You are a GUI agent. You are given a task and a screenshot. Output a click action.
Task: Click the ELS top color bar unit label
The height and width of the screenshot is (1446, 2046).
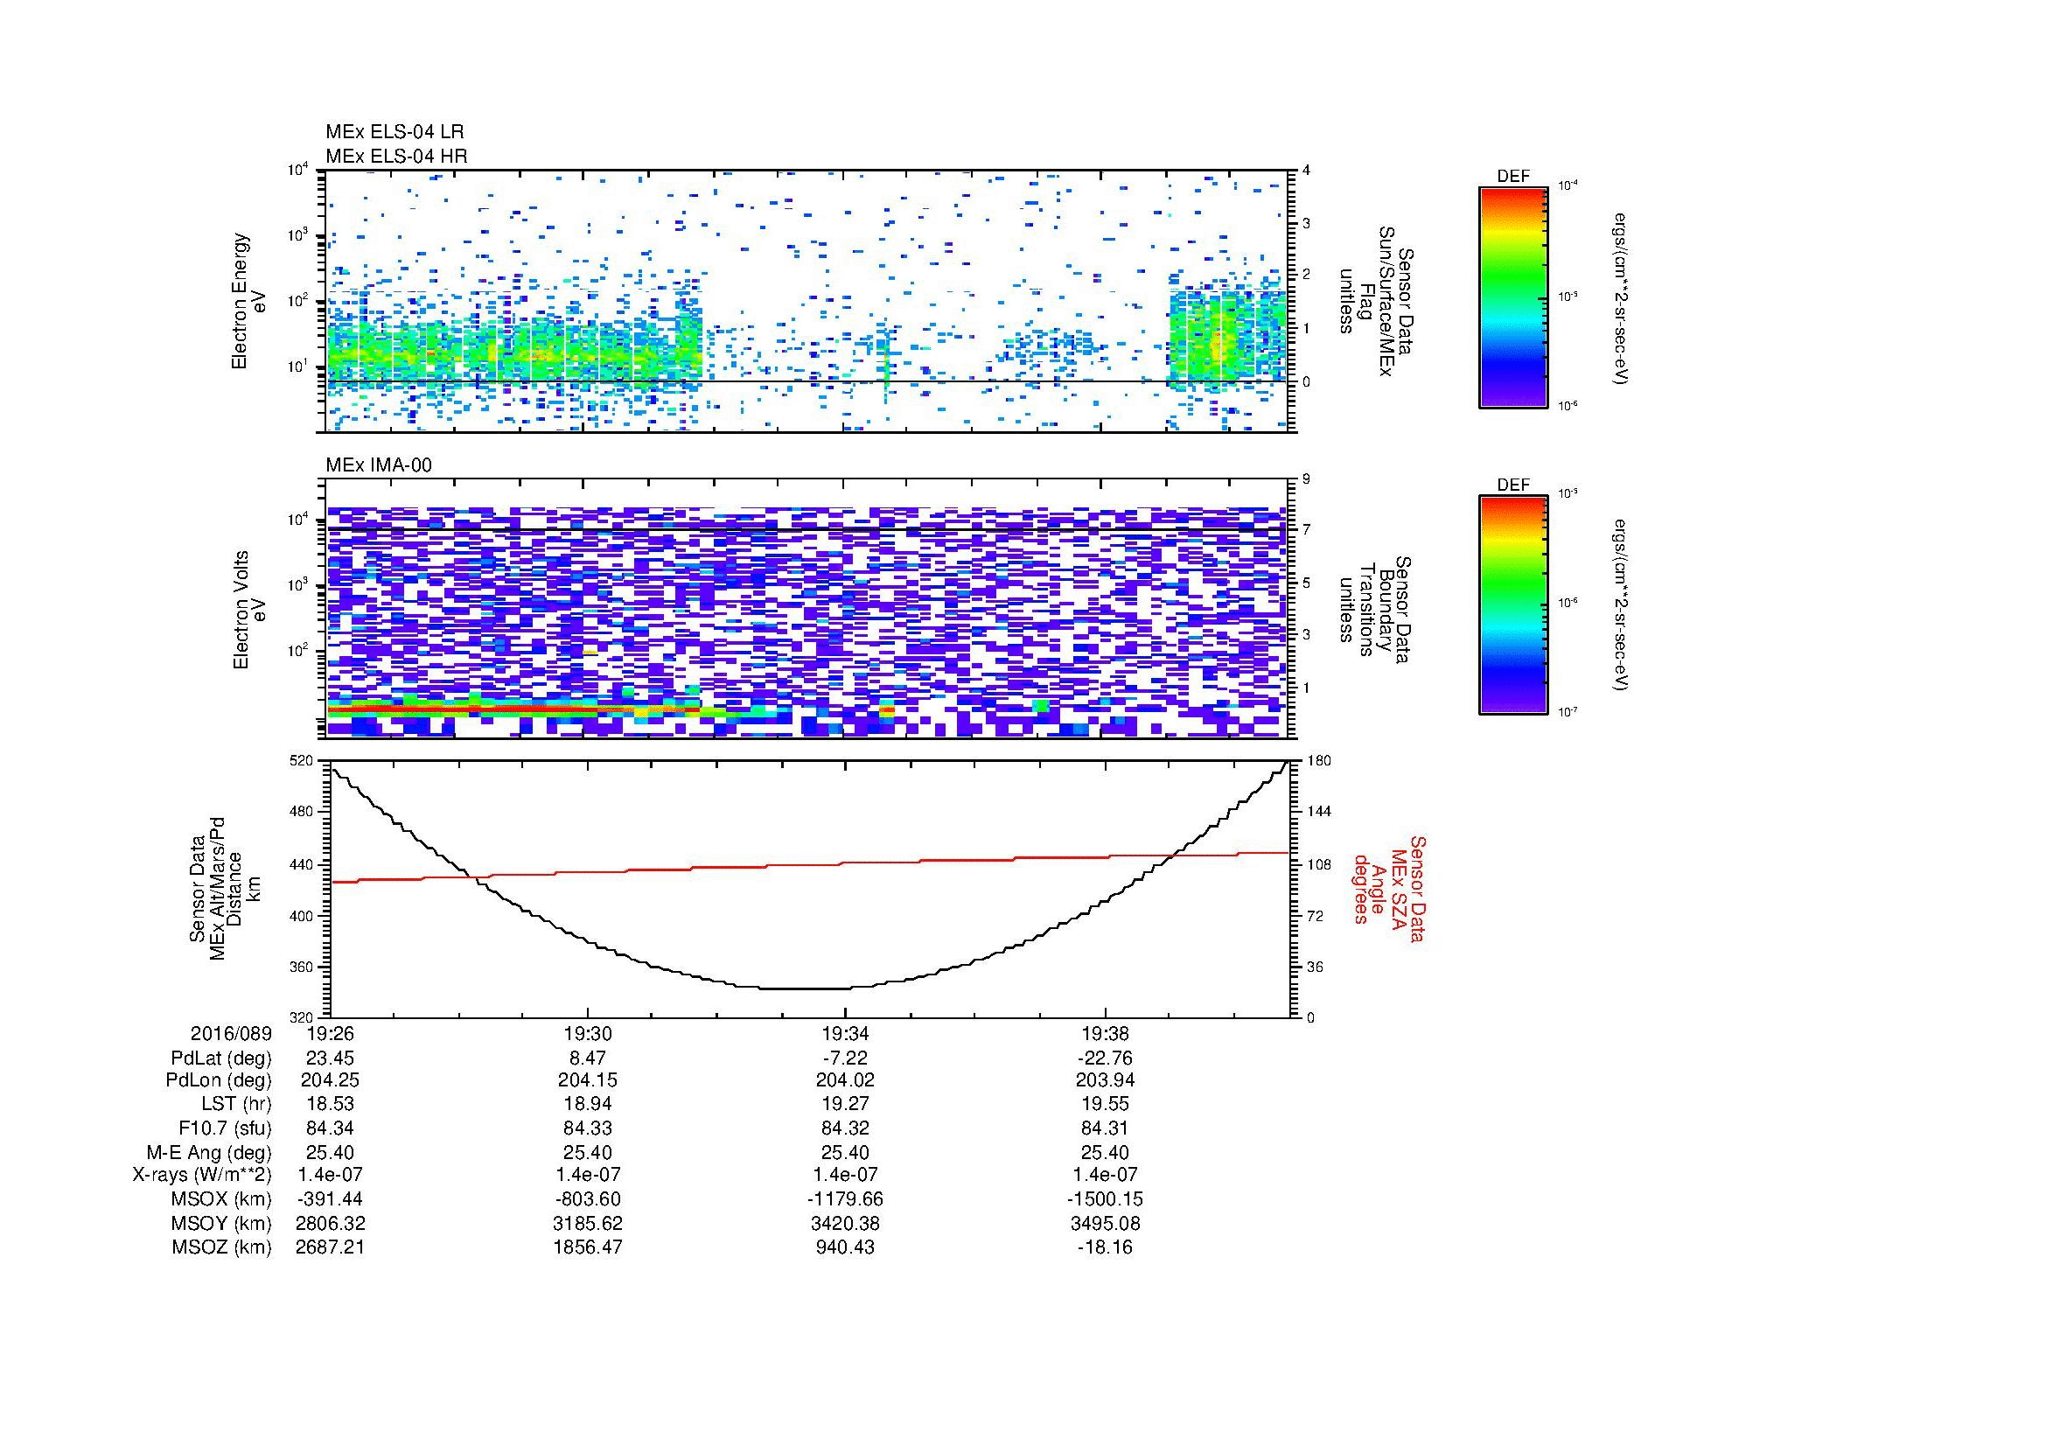[x=1621, y=298]
